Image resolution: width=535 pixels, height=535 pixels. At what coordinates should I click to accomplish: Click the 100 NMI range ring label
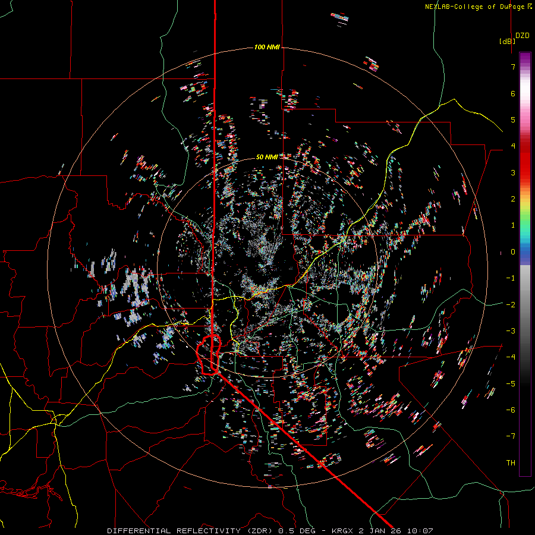tap(267, 47)
